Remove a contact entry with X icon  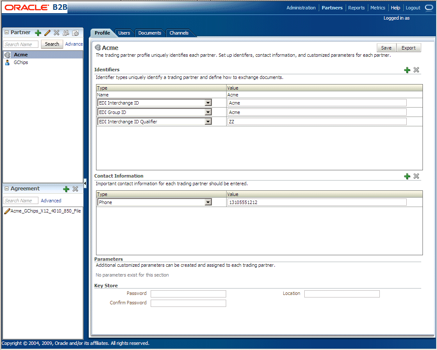coord(416,176)
